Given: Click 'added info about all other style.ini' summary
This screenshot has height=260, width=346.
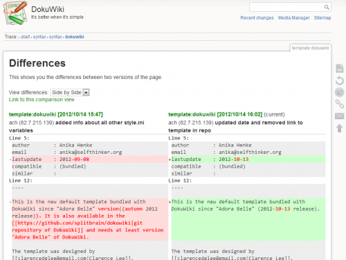Looking at the screenshot, I should tap(100, 123).
